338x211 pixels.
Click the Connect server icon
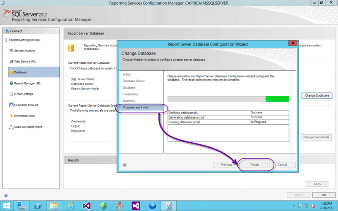[7, 31]
